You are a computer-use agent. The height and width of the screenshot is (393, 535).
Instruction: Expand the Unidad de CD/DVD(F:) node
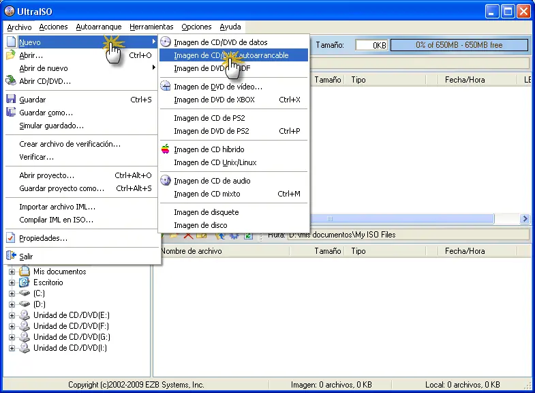coord(12,326)
